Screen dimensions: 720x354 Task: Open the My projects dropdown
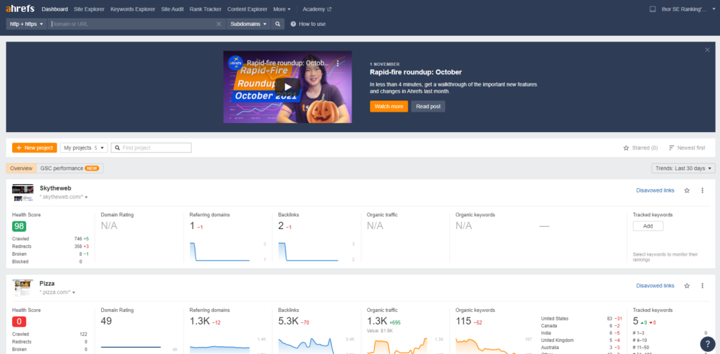[84, 147]
